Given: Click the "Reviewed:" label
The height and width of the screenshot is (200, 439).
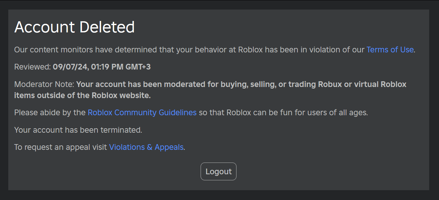Looking at the screenshot, I should pyautogui.click(x=32, y=67).
